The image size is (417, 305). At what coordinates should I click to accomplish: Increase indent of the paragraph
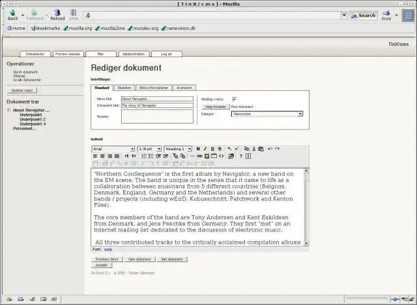click(165, 156)
